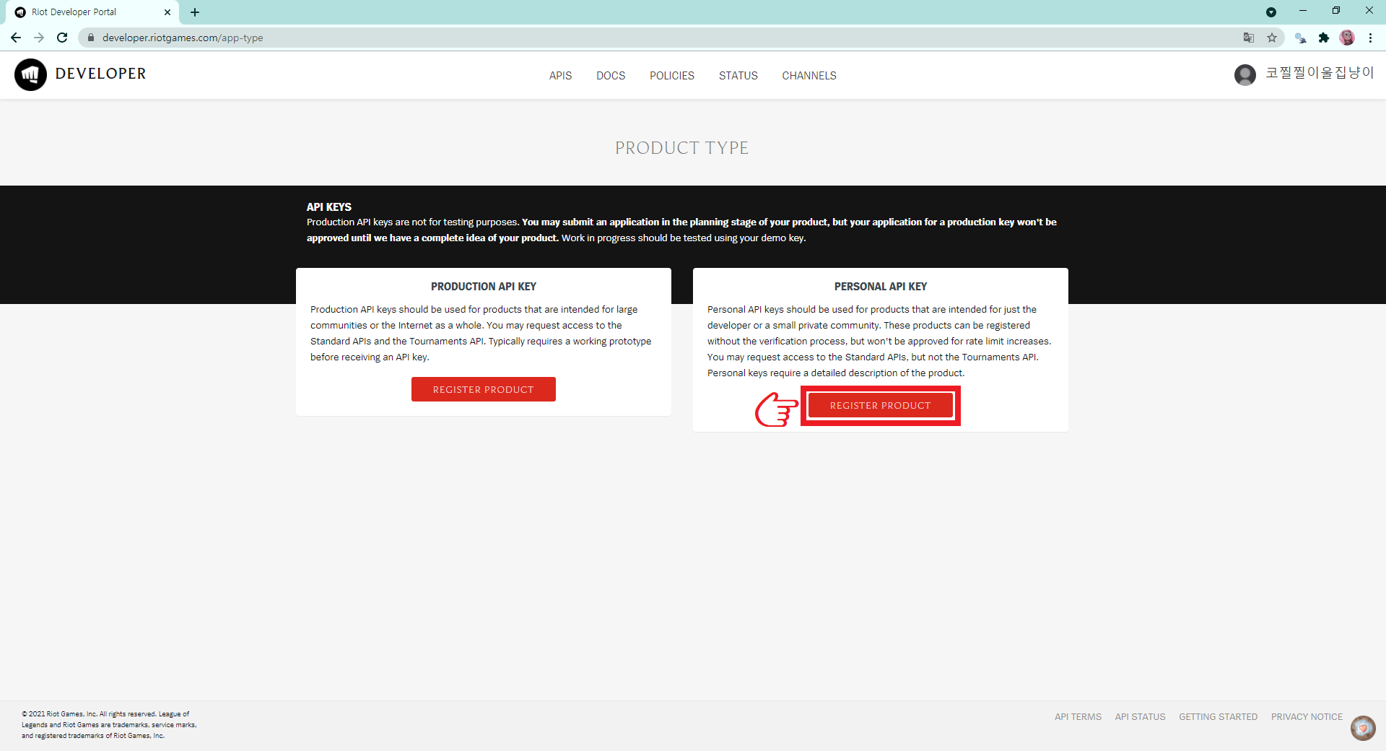1386x751 pixels.
Task: Select the Riot Developer Portal tab
Action: (94, 12)
